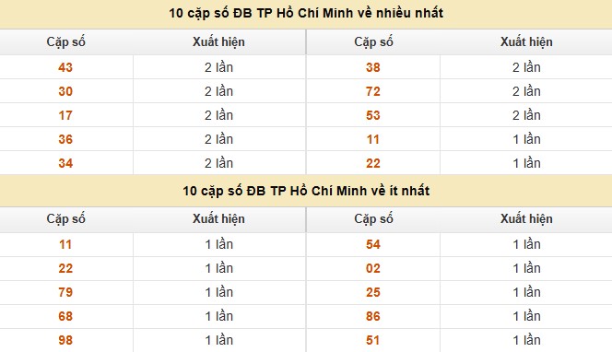Click the number 17 cell
This screenshot has width=612, height=352.
point(65,115)
